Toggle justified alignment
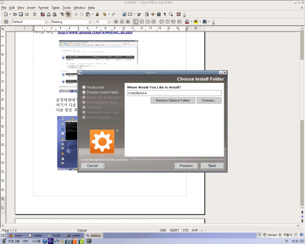 tap(154, 21)
